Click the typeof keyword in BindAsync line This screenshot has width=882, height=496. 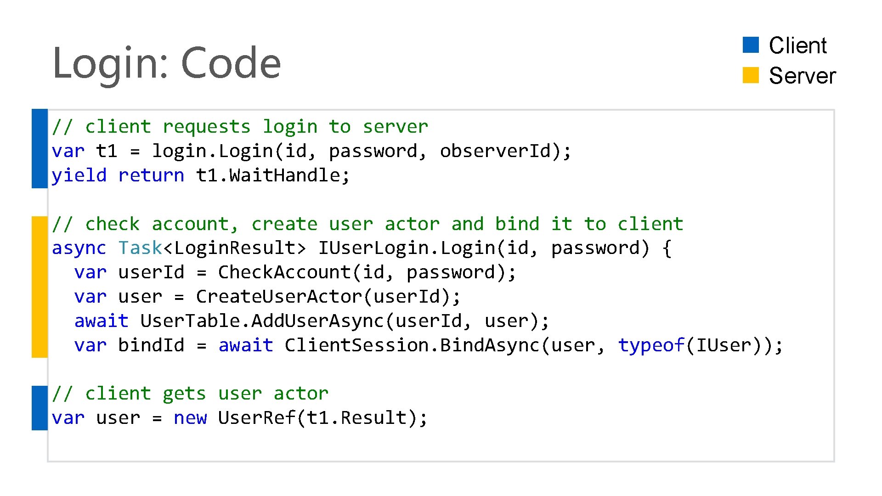click(651, 345)
